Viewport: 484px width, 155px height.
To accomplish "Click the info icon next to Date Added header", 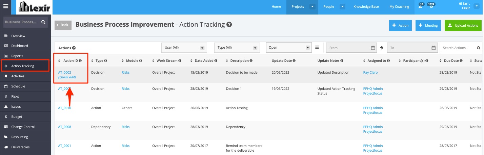I will (x=216, y=61).
